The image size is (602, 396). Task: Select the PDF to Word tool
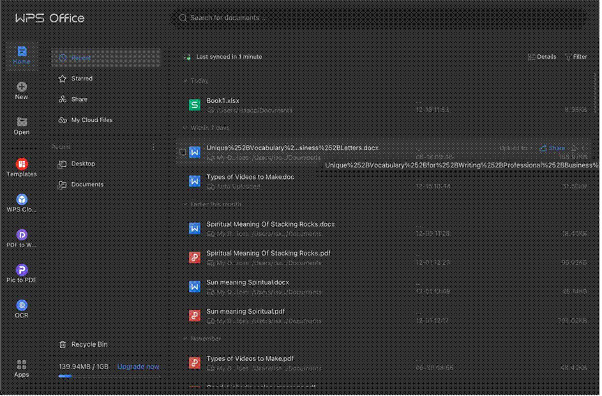(21, 237)
